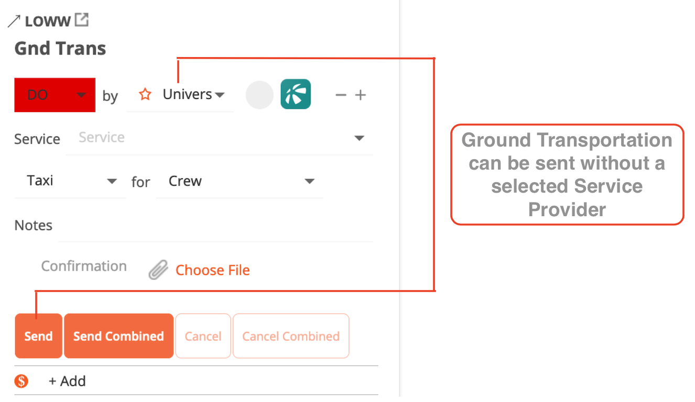Toggle the favorite star next to Univers
The height and width of the screenshot is (402, 695).
(144, 94)
